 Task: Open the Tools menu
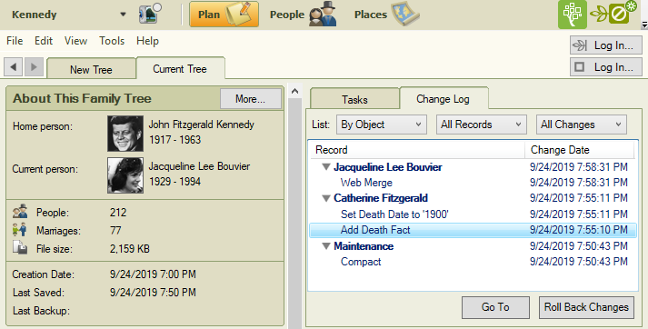(x=112, y=41)
